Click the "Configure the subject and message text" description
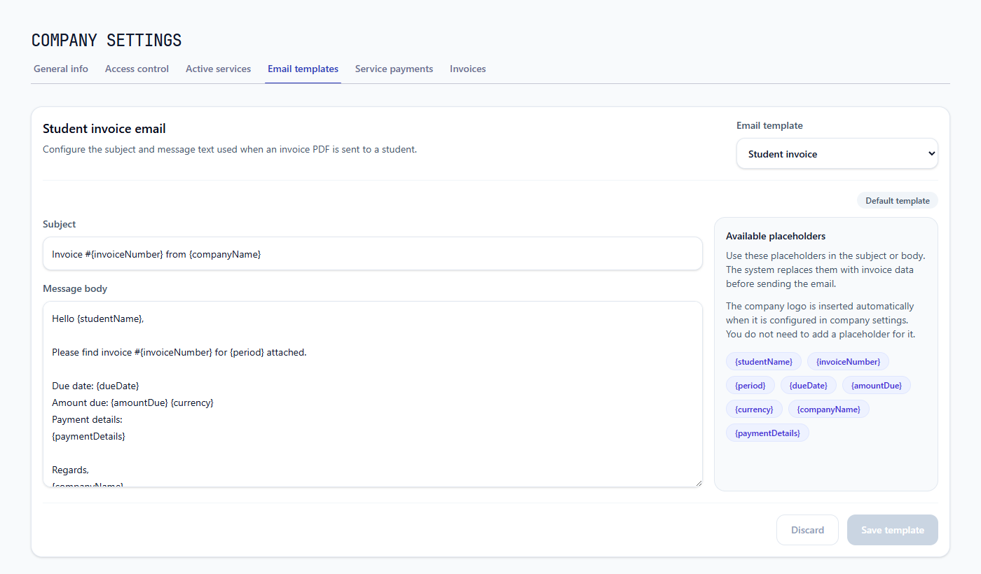The image size is (981, 574). point(230,149)
